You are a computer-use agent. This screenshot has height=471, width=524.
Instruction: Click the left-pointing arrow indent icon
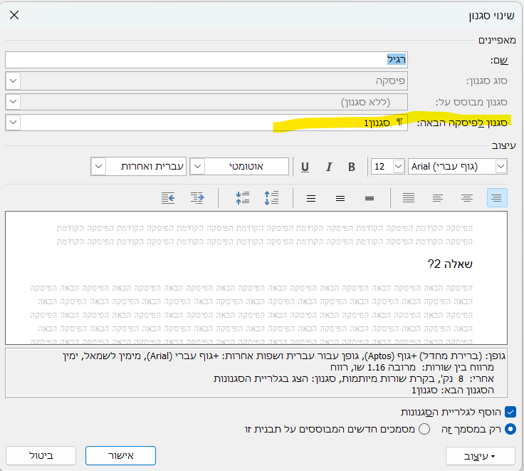(168, 198)
